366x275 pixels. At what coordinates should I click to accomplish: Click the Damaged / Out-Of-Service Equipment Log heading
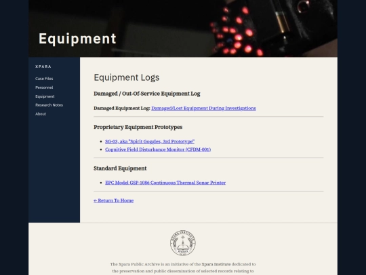[x=147, y=94]
